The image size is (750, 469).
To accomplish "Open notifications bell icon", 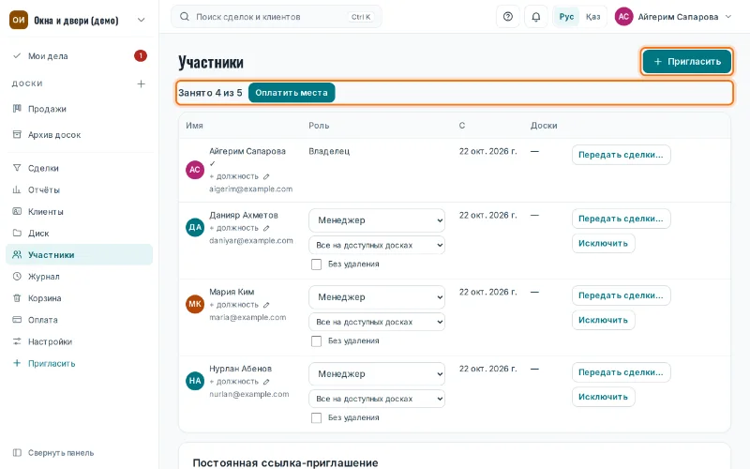I will (x=536, y=17).
